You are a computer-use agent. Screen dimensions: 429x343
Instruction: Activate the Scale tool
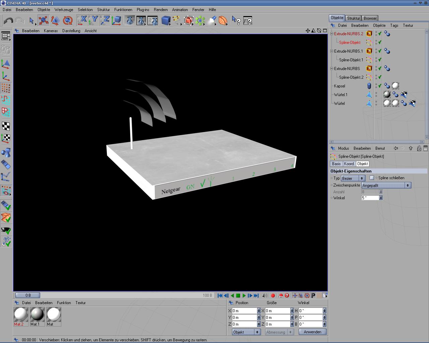[x=55, y=21]
